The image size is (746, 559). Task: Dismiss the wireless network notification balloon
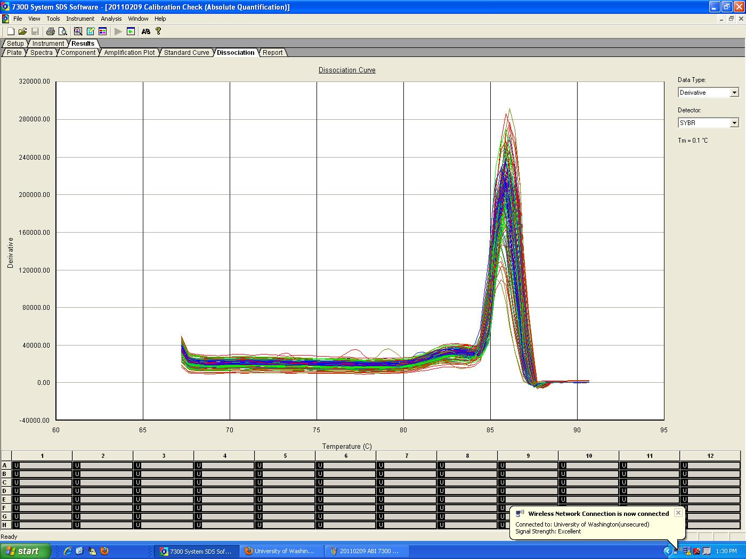pyautogui.click(x=678, y=513)
